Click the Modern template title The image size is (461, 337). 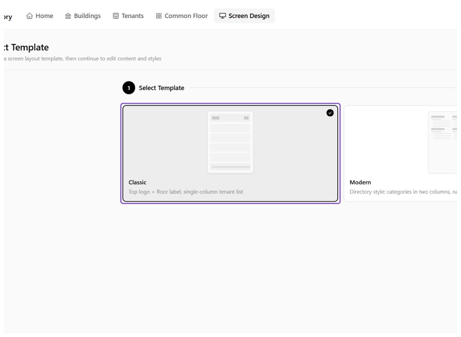point(360,182)
